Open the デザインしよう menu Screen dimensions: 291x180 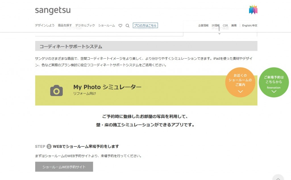[45, 25]
